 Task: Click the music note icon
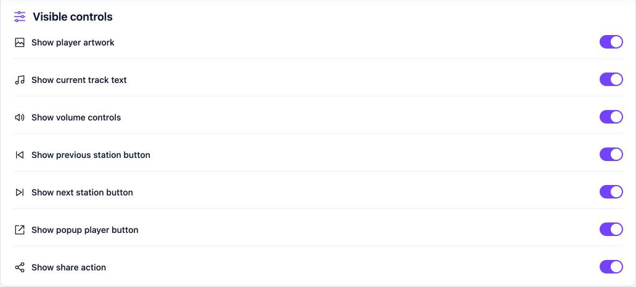click(20, 80)
